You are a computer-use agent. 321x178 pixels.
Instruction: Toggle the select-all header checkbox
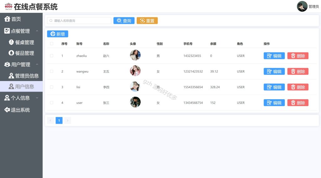pos(52,44)
